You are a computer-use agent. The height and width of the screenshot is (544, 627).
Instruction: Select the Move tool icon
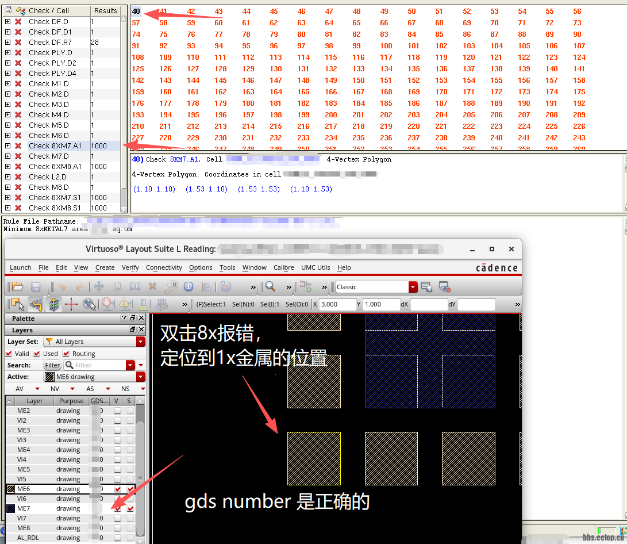tap(99, 286)
